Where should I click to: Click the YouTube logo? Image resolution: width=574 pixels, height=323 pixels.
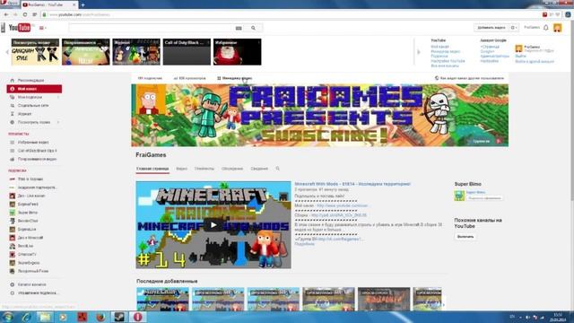20,28
